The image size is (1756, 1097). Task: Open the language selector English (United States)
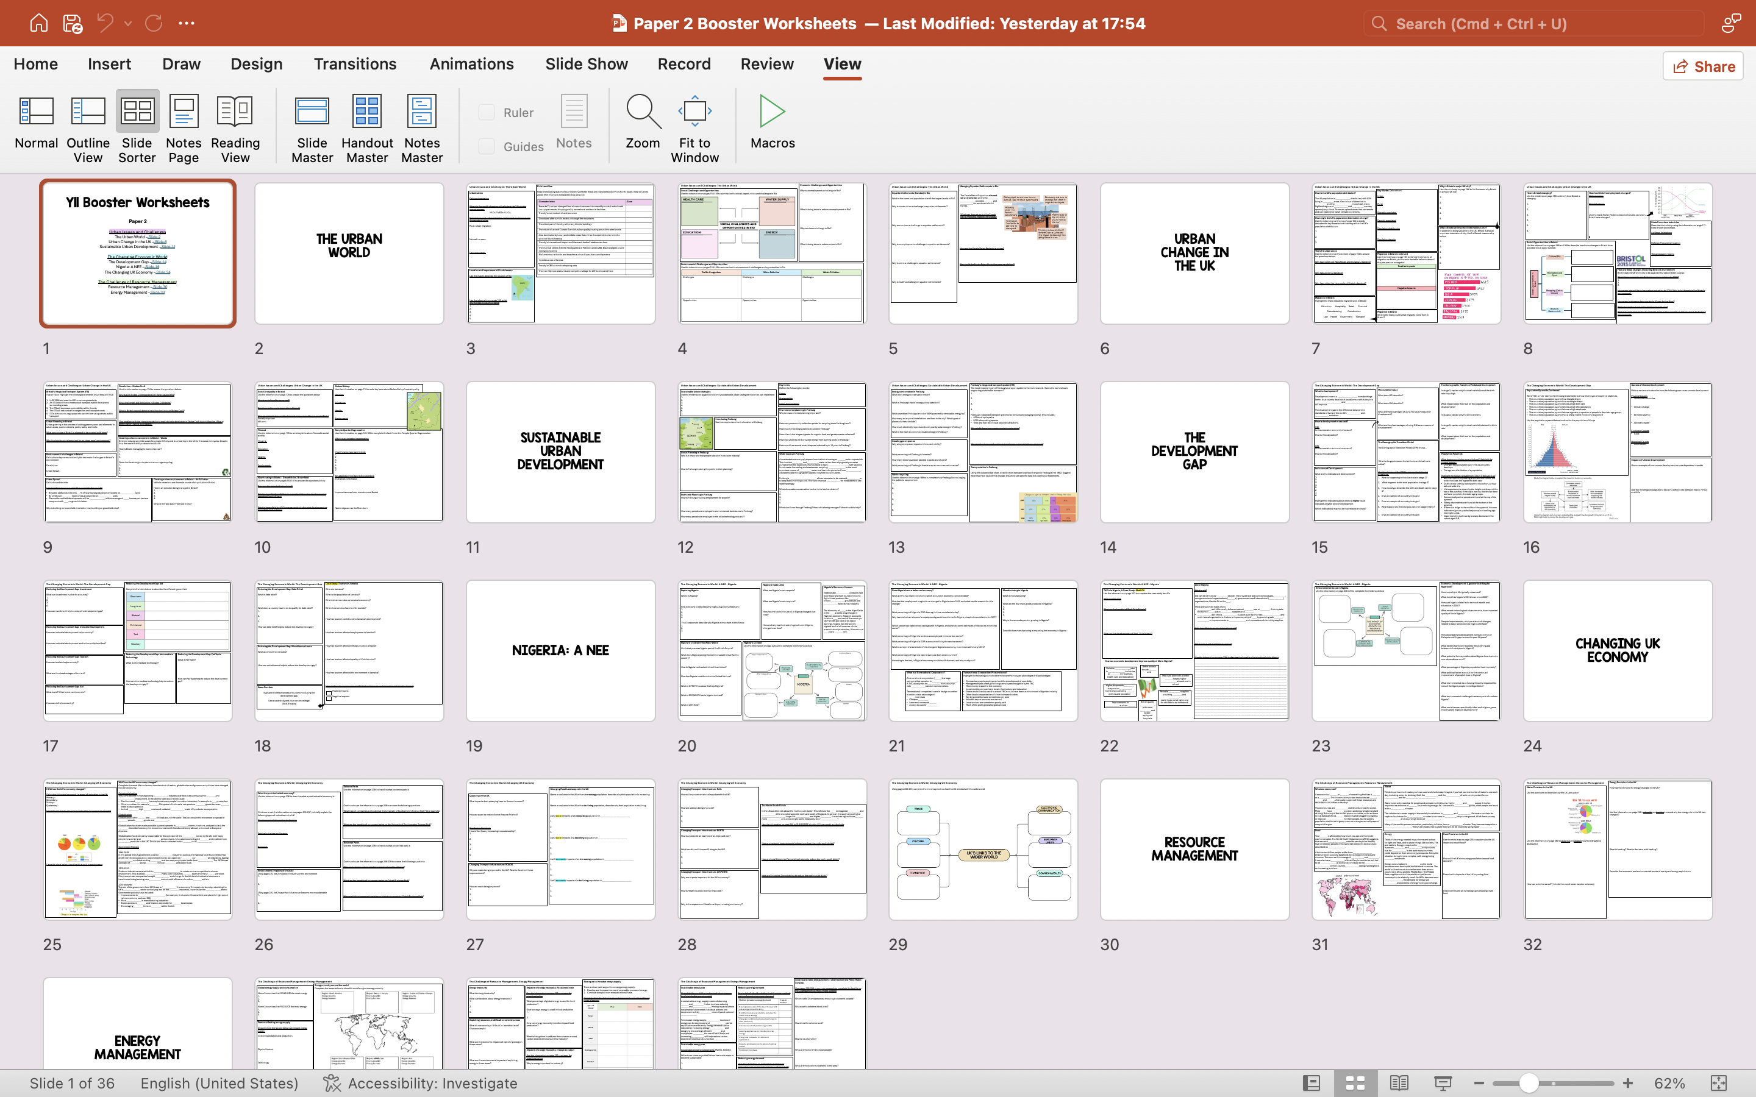(219, 1083)
